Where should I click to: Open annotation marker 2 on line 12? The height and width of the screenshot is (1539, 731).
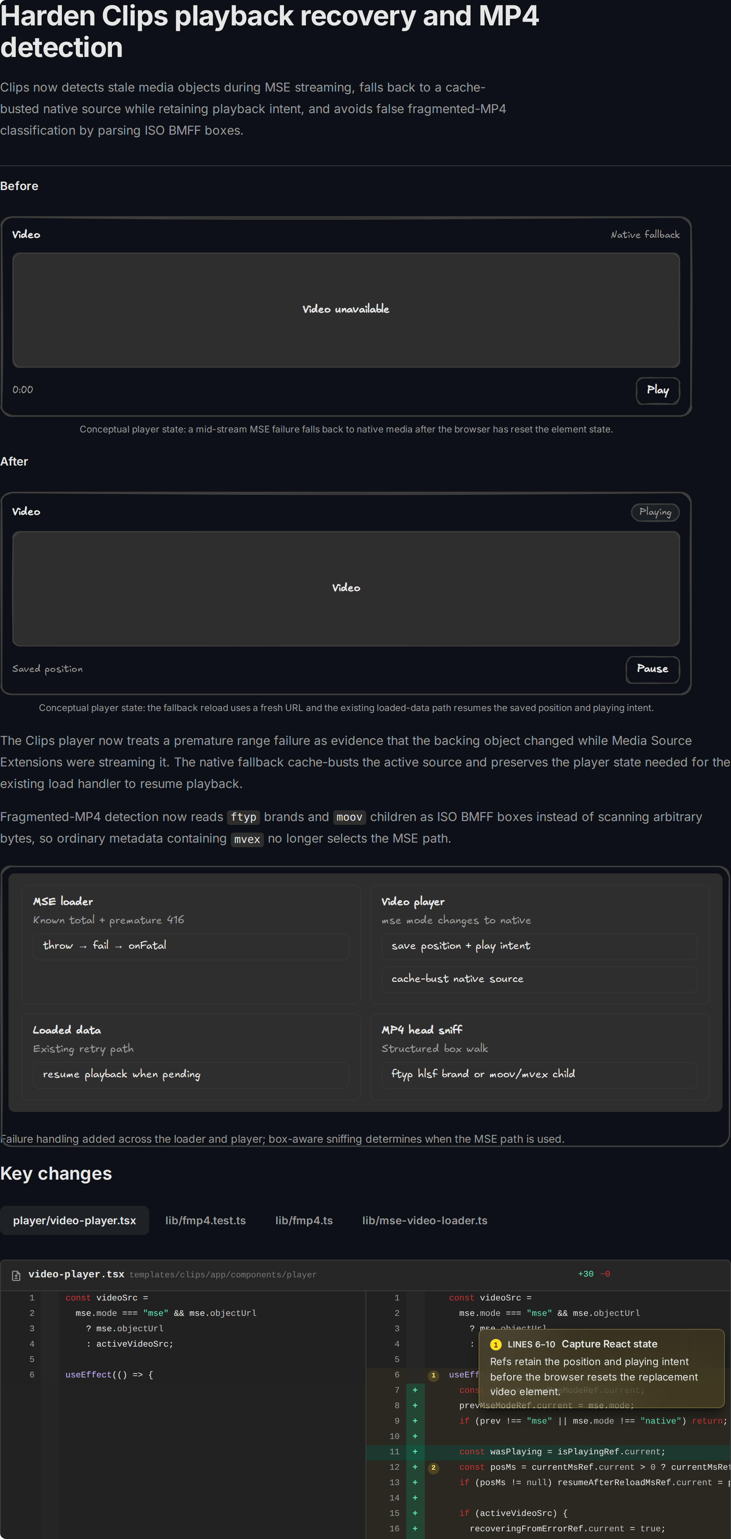(x=434, y=1468)
